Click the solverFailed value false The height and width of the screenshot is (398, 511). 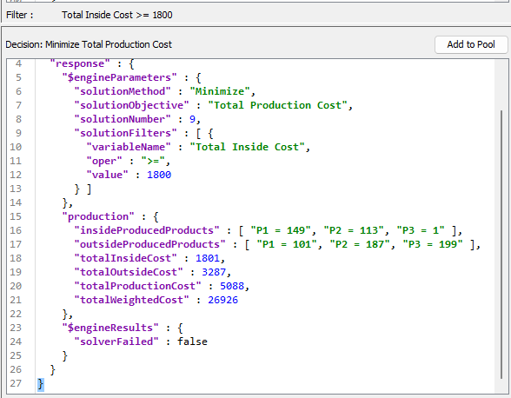pos(192,342)
